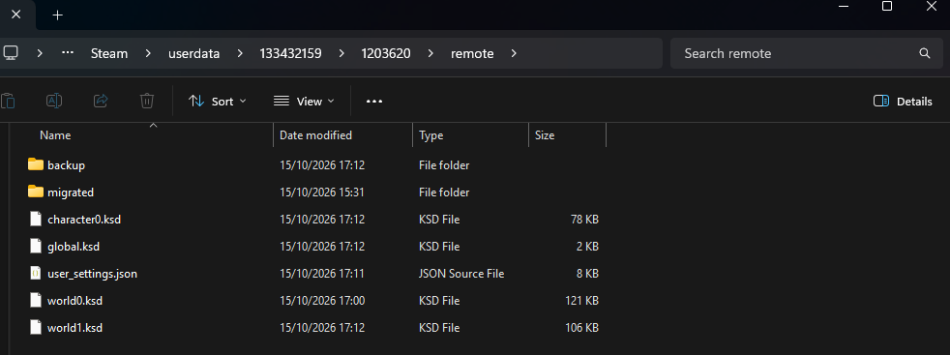
Task: Add a new Explorer tab
Action: click(57, 15)
